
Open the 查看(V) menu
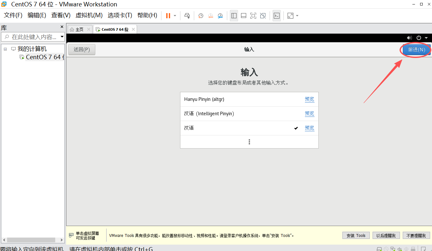point(61,15)
